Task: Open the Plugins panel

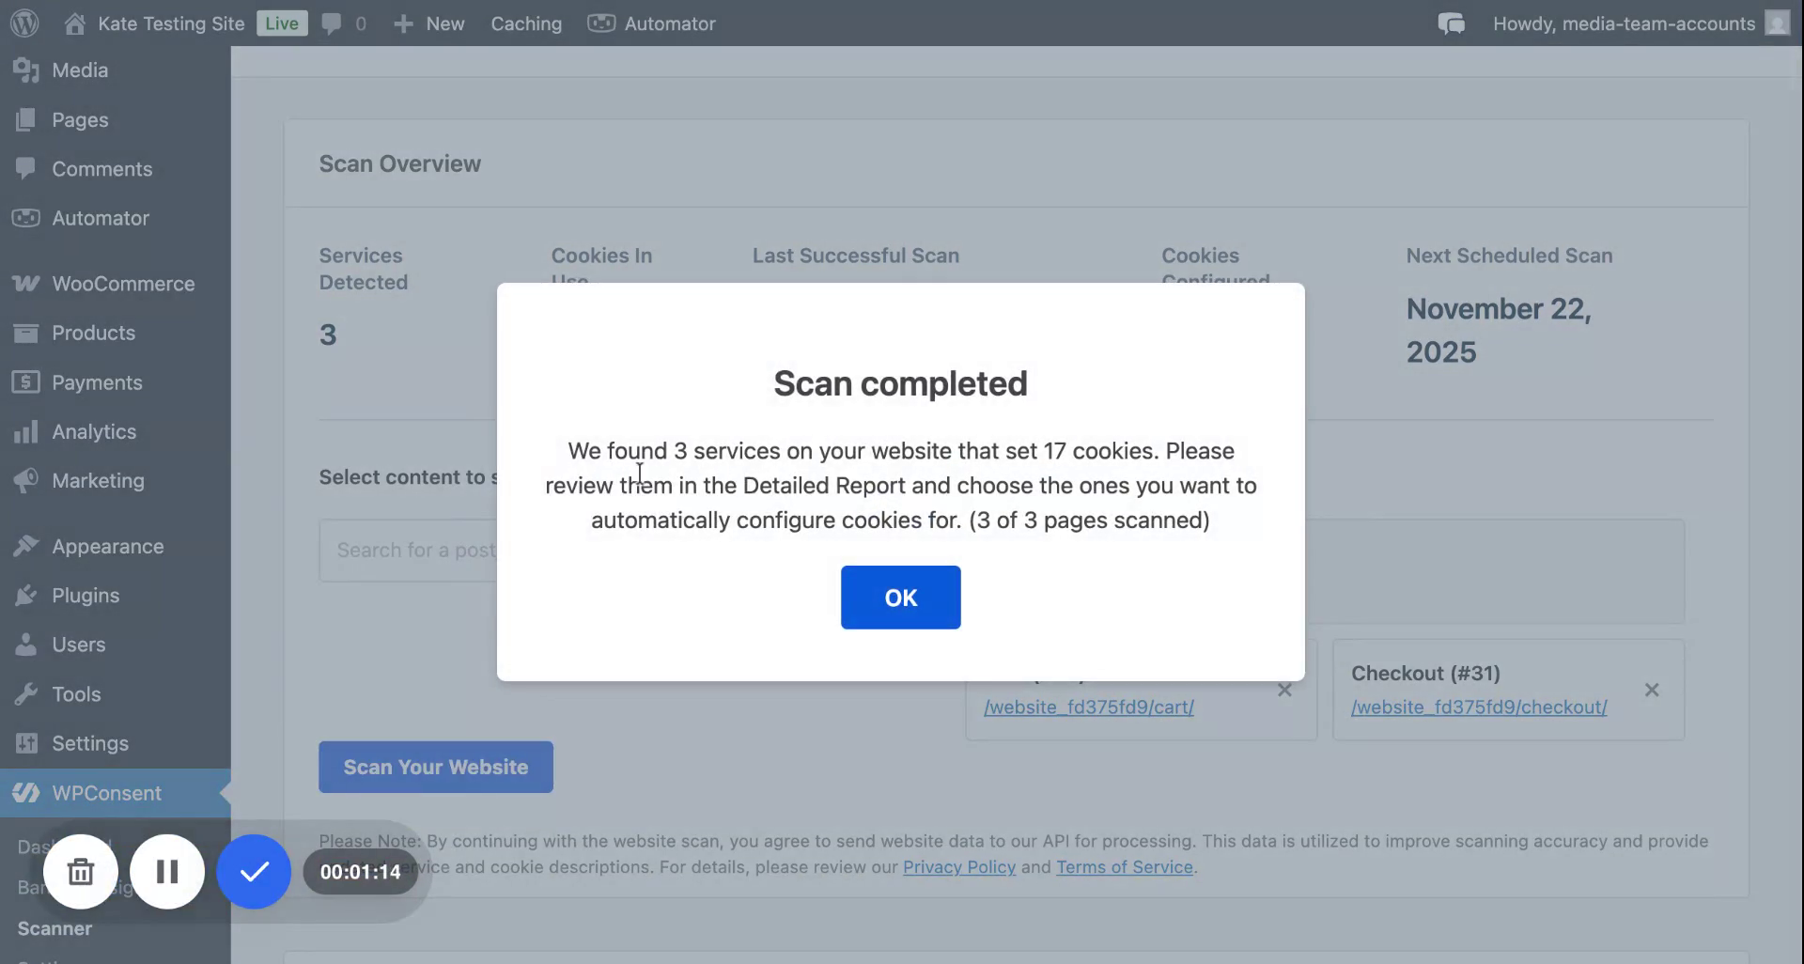Action: [86, 595]
